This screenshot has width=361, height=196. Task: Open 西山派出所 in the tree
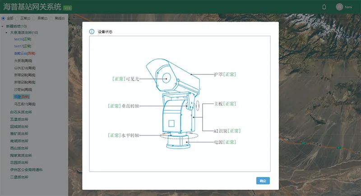tap(19, 148)
